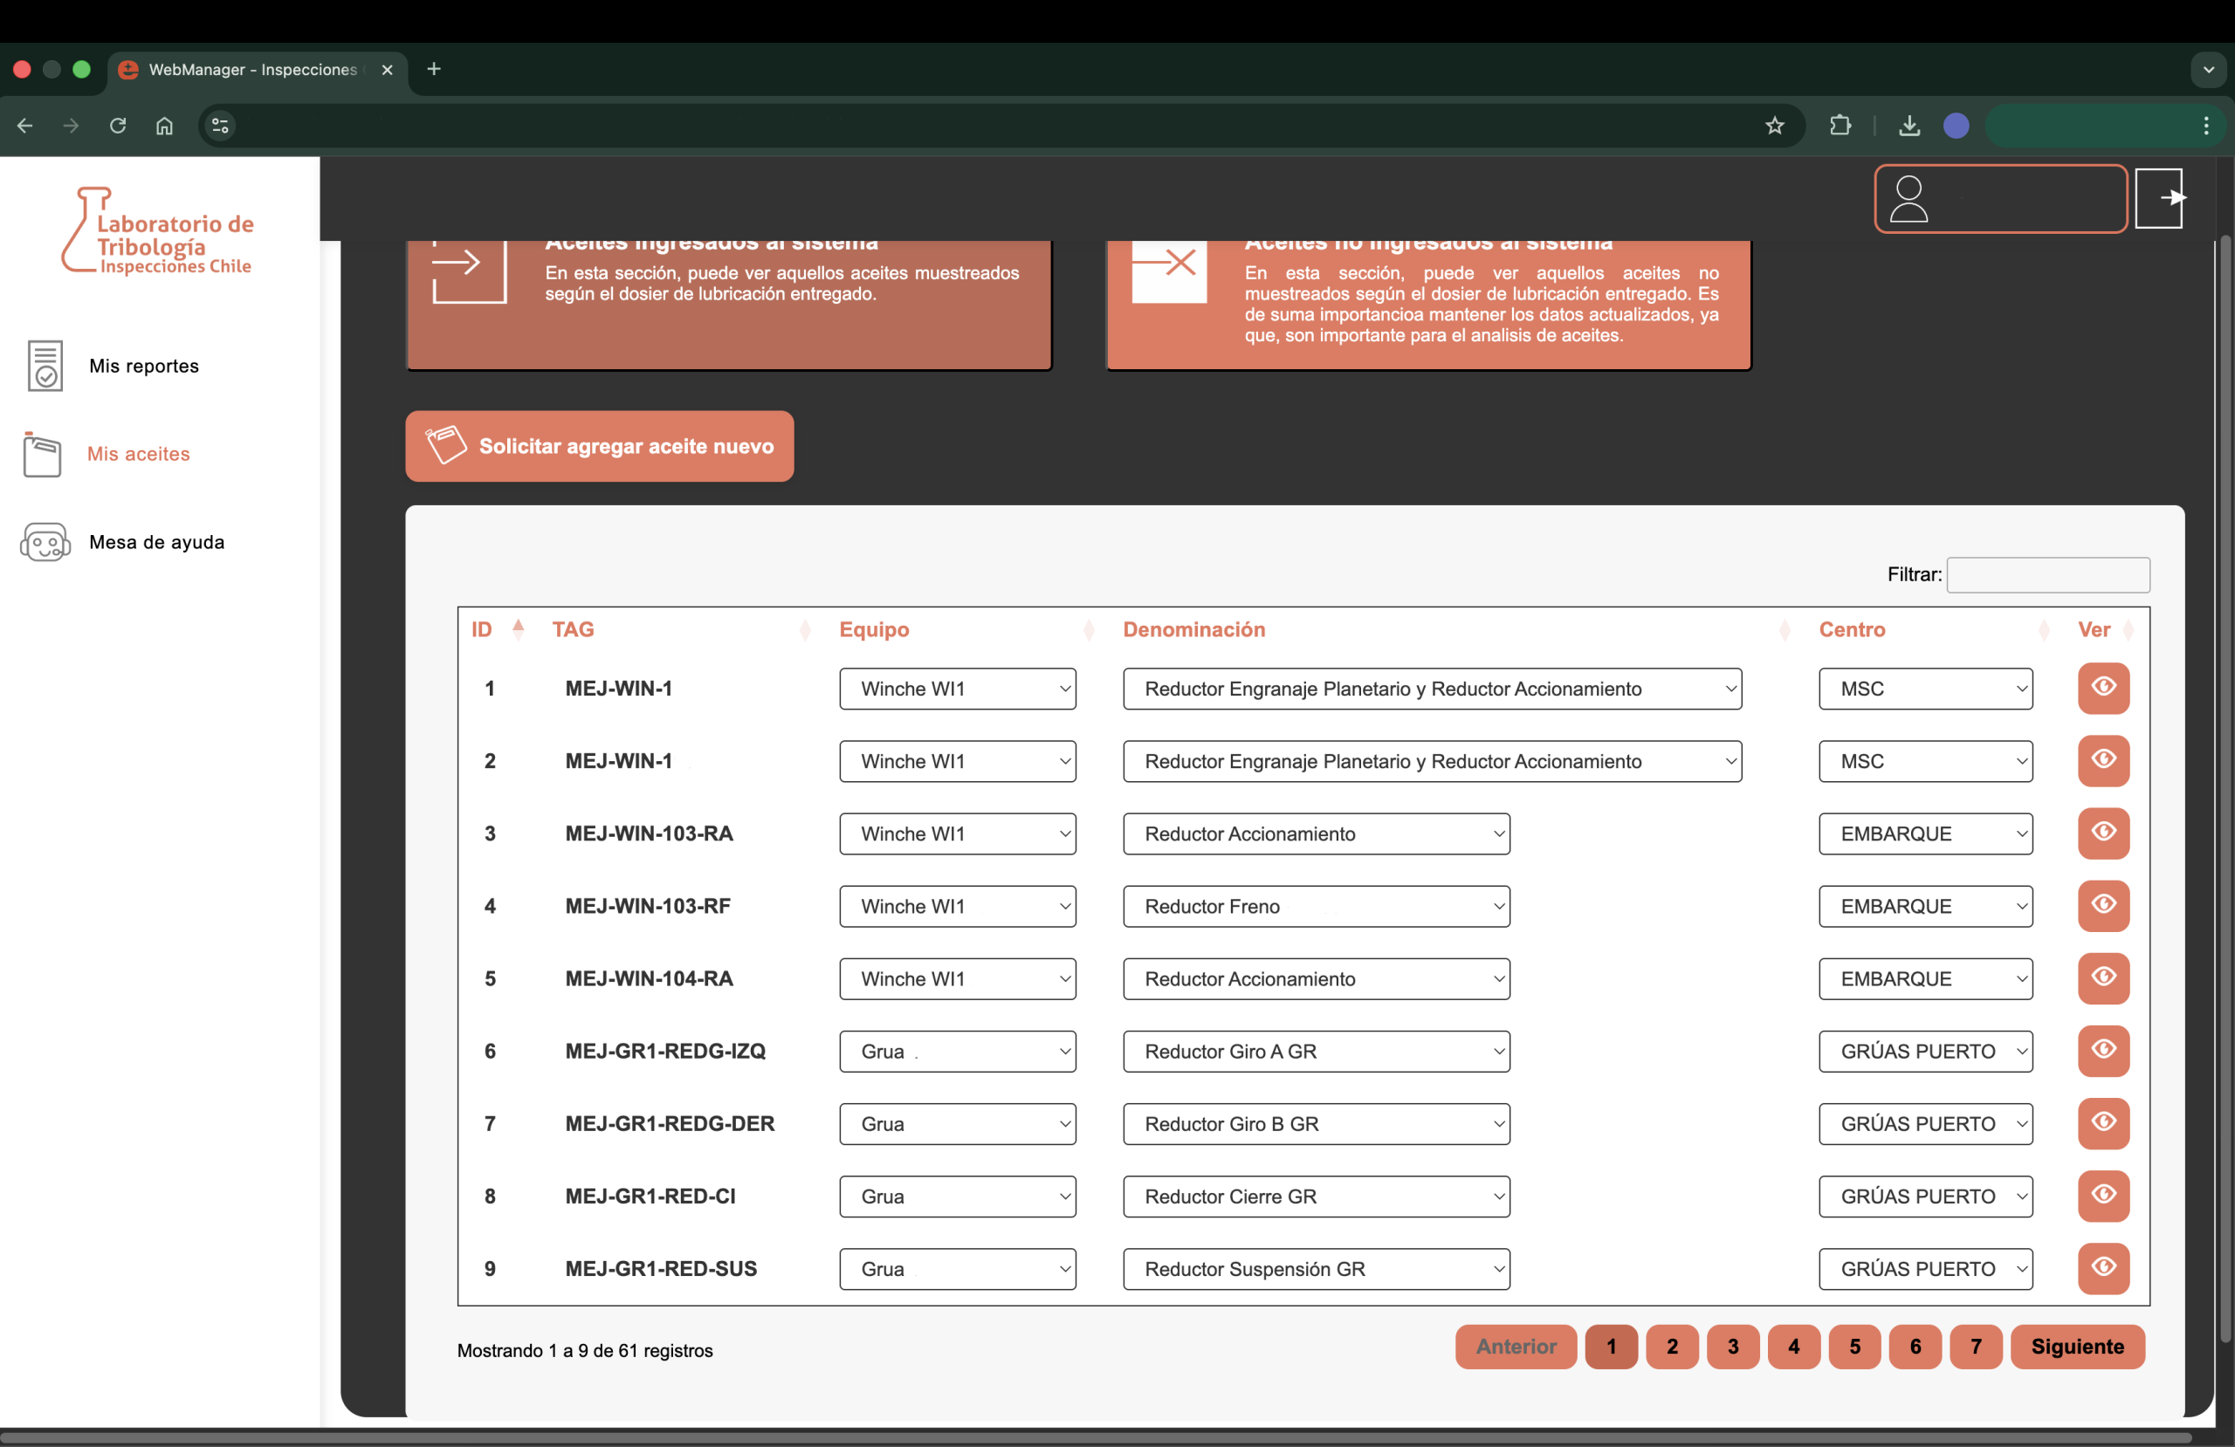Open Denominación dropdown showing Reductor Giro A GR
The image size is (2235, 1447).
pyautogui.click(x=1316, y=1052)
